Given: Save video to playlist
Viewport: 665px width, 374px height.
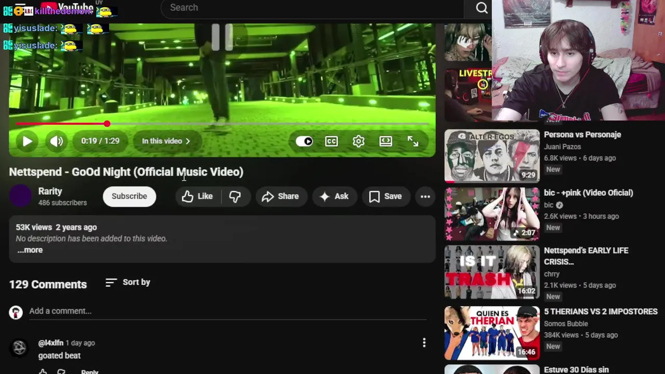Looking at the screenshot, I should 385,196.
